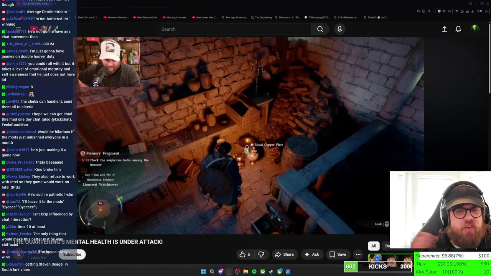Open 'Wes Watson & His...' bookmark
This screenshot has width=491, height=276.
tap(145, 17)
